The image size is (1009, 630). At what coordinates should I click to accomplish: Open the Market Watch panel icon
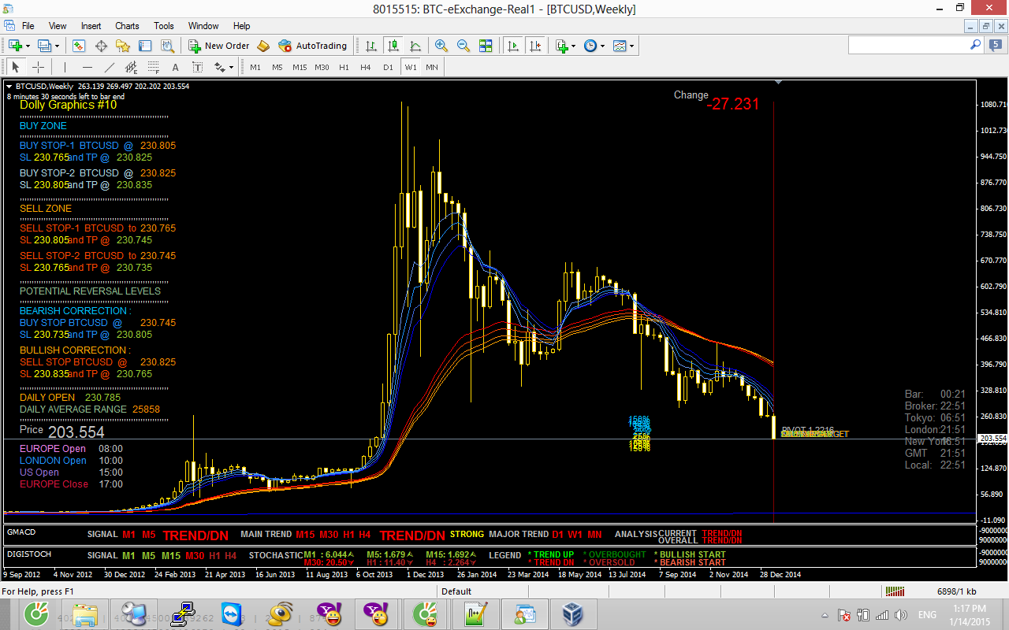tap(79, 46)
